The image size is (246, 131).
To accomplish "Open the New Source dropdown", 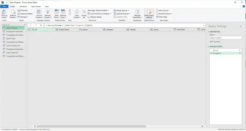I will pyautogui.click(x=163, y=10).
